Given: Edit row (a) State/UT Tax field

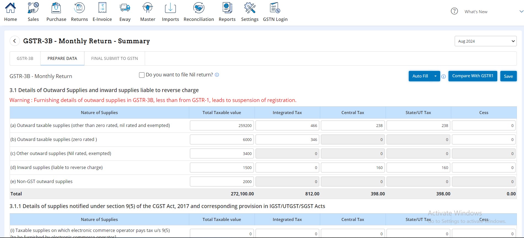Looking at the screenshot, I should coord(418,126).
